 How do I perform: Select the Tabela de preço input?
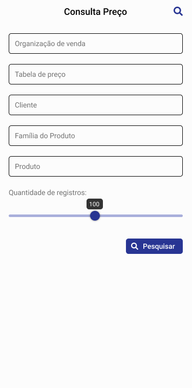tap(96, 74)
